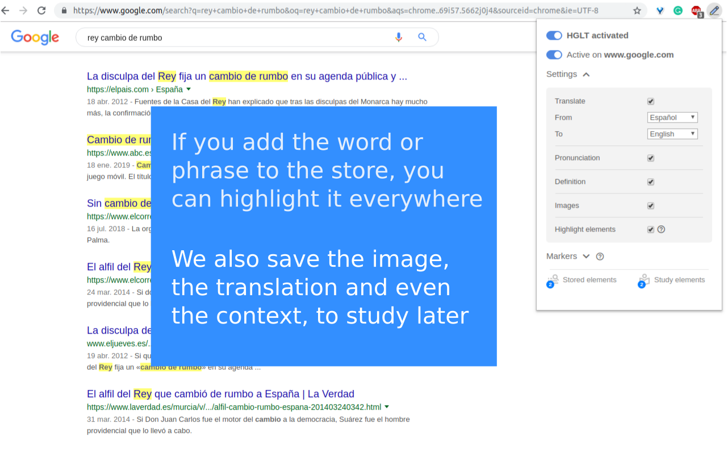Open the To language dropdown showing English
Viewport: 727px width, 454px height.
[x=672, y=134]
